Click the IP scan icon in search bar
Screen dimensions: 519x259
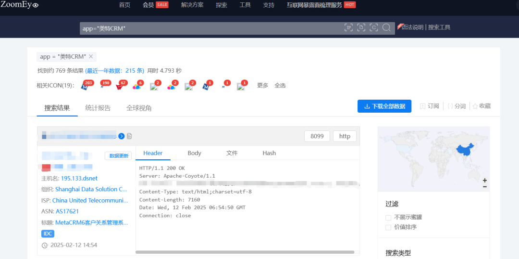(x=348, y=27)
